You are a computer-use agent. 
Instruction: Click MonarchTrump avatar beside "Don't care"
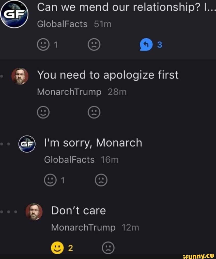click(x=34, y=212)
